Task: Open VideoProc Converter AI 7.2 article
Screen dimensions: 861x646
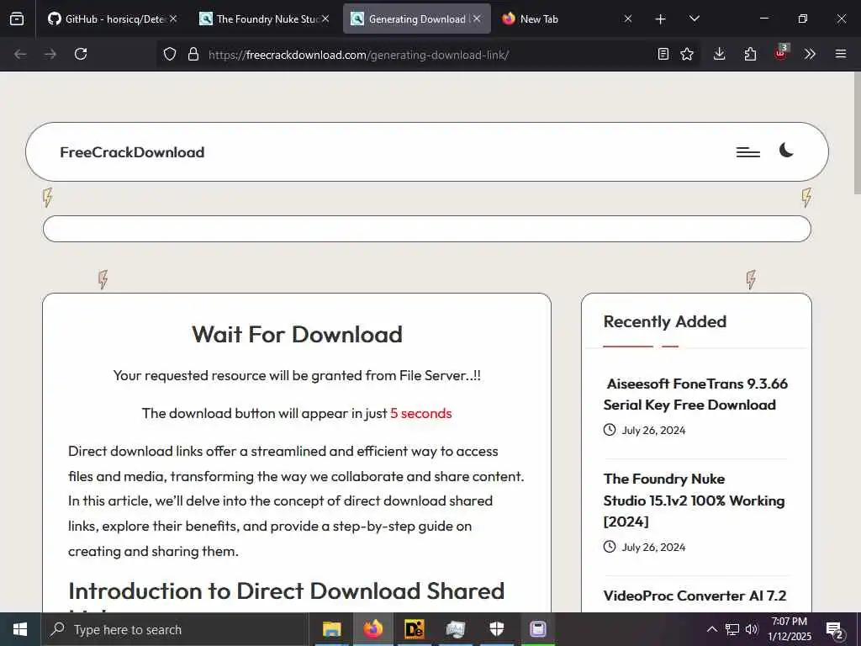Action: (x=695, y=596)
